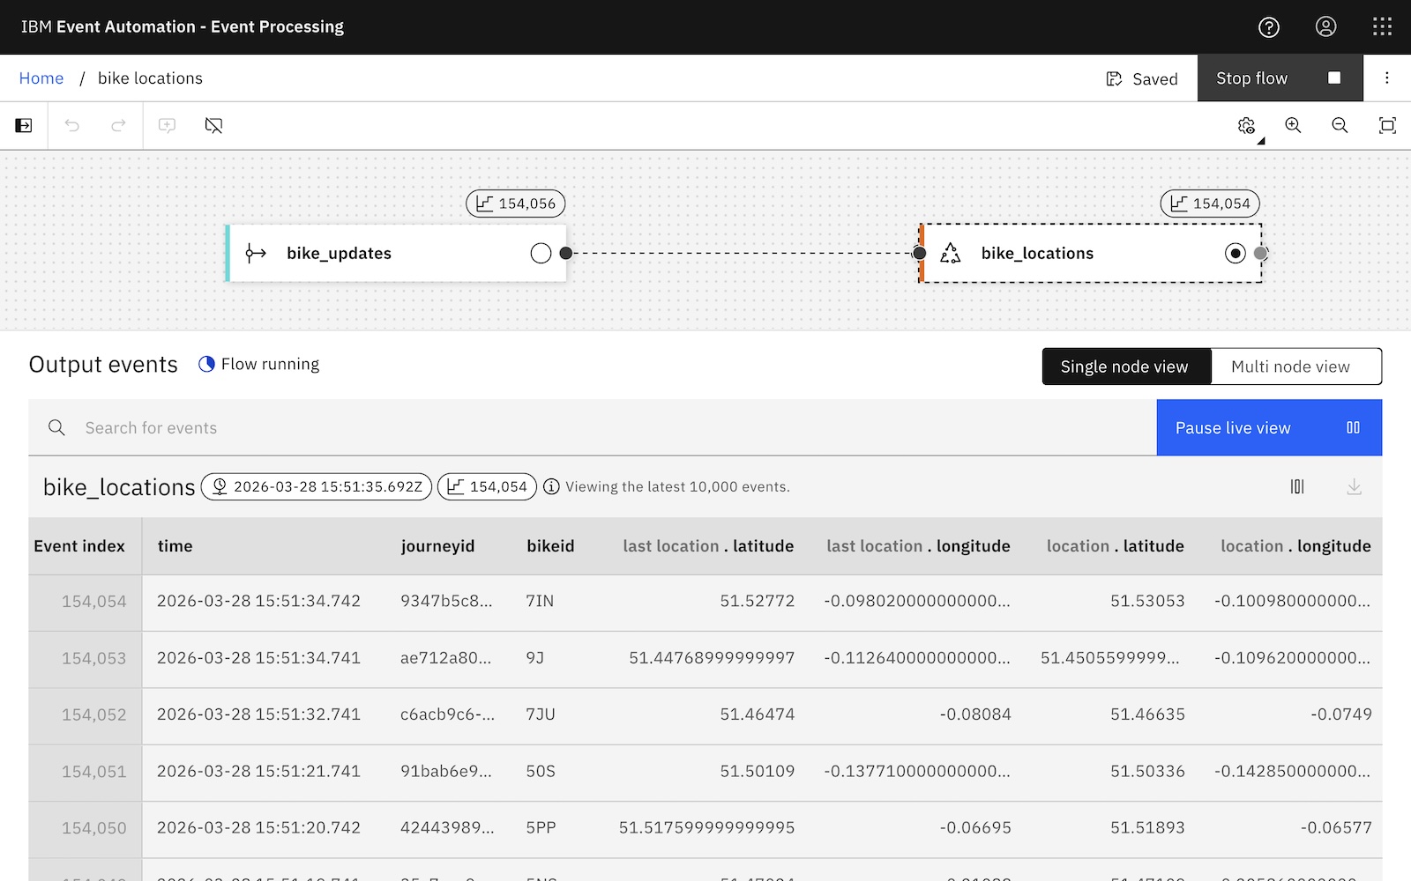Screen dimensions: 1411x881
Task: Click the hide comments icon in toolbar
Action: (213, 126)
